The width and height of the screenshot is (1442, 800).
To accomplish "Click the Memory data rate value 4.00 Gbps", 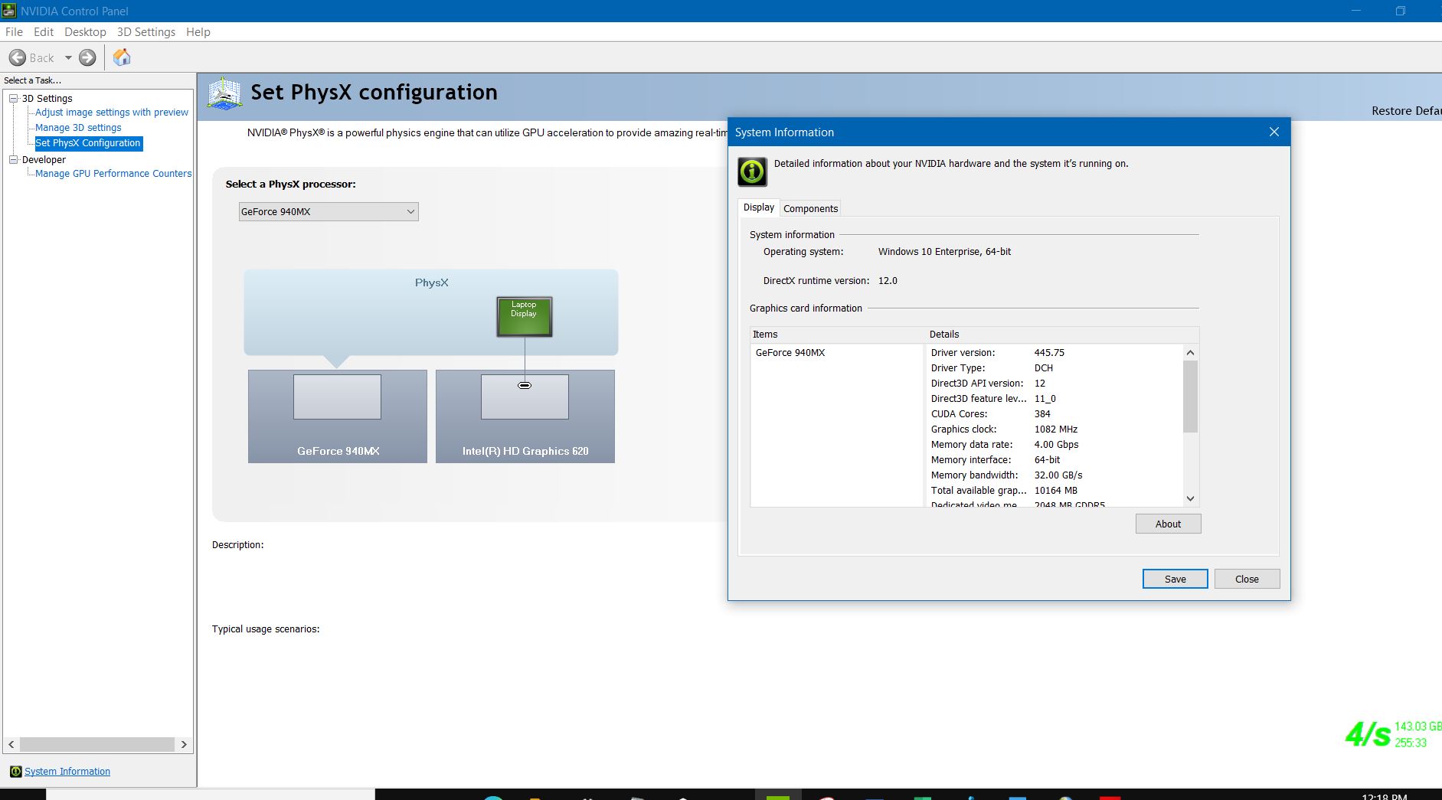I will 1056,445.
